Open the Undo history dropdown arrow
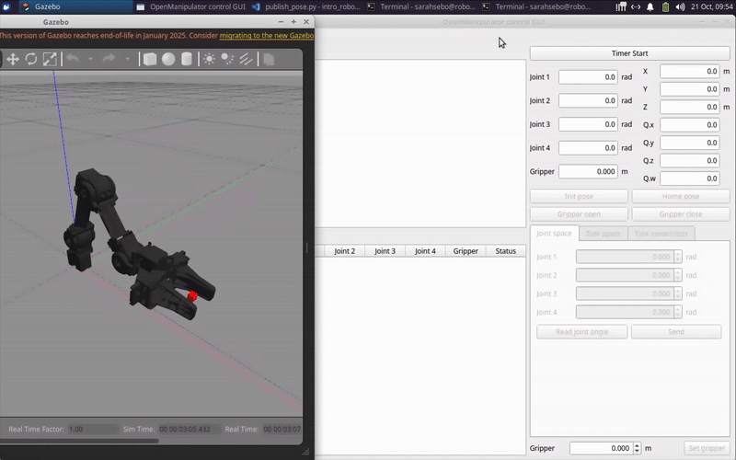Viewport: 736px width, 460px height. click(x=90, y=59)
